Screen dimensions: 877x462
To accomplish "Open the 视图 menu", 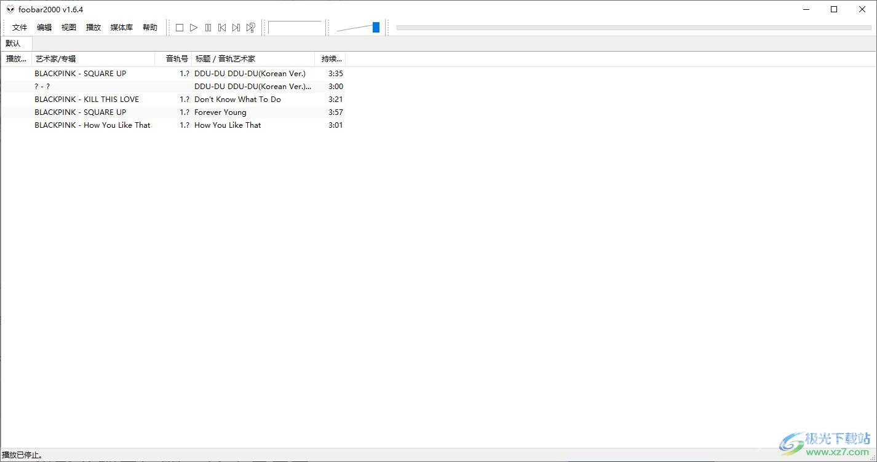I will [x=69, y=28].
